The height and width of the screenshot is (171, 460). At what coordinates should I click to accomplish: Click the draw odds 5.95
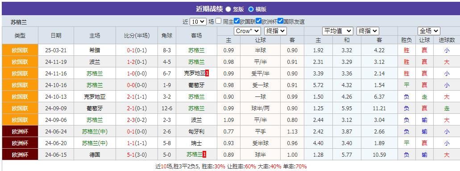tap(347, 108)
